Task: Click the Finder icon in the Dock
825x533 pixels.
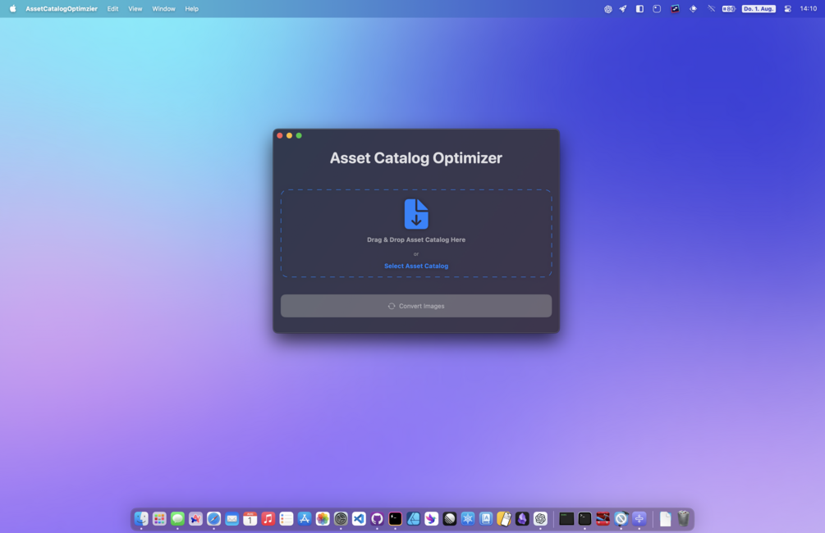Action: [141, 518]
